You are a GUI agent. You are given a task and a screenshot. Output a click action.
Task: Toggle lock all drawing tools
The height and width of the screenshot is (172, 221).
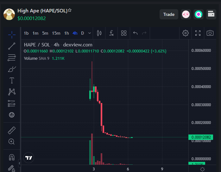[12, 169]
